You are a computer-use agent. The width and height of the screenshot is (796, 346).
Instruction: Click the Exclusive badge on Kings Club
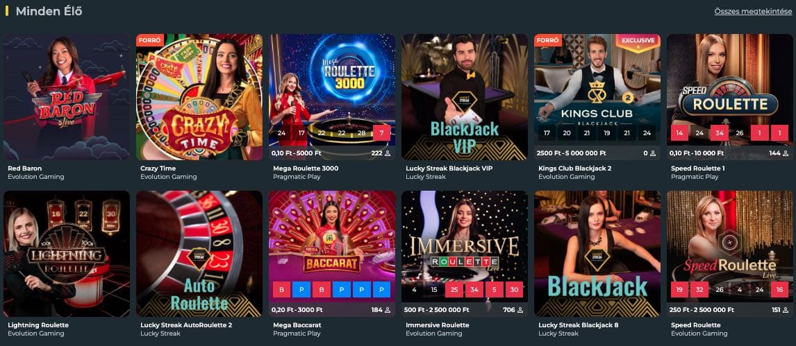(x=638, y=40)
